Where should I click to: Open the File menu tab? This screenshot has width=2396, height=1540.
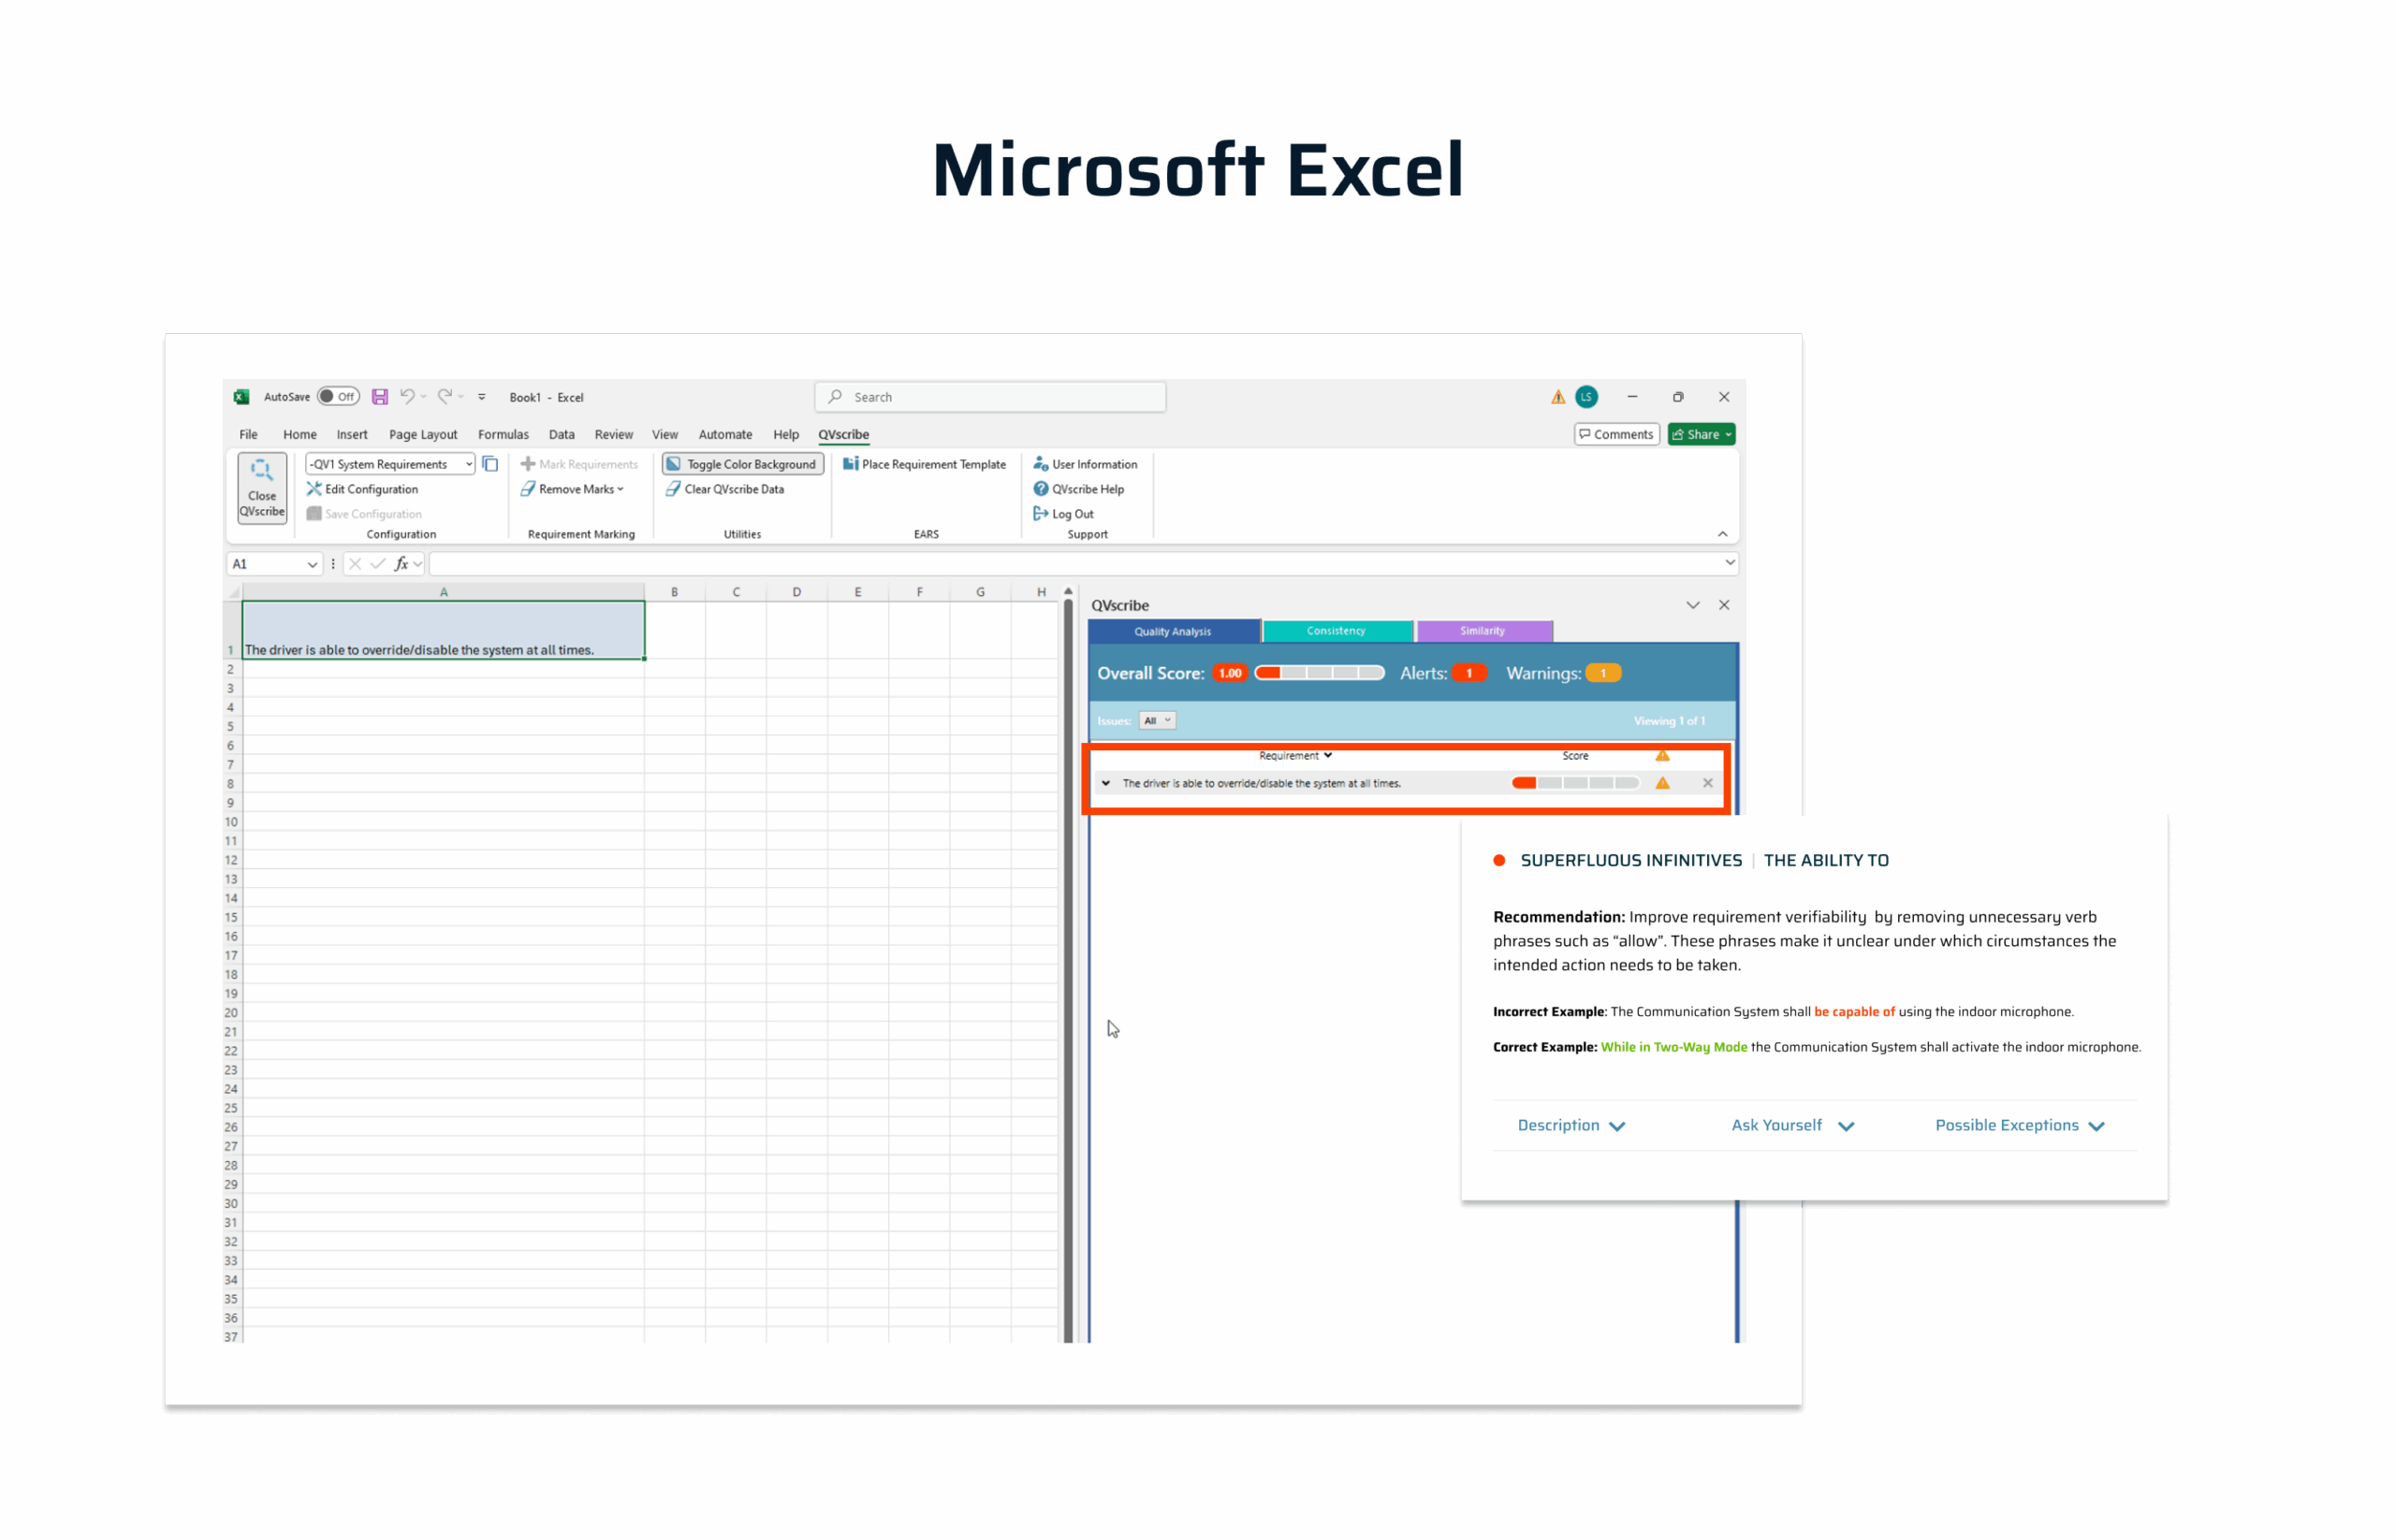click(x=248, y=434)
